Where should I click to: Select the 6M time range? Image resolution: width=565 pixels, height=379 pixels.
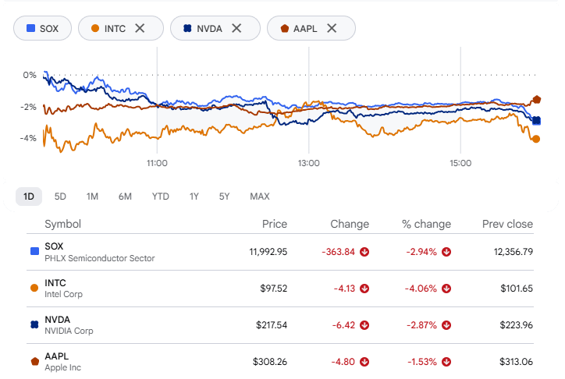click(125, 197)
